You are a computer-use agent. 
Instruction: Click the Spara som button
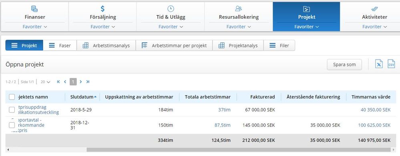344,64
